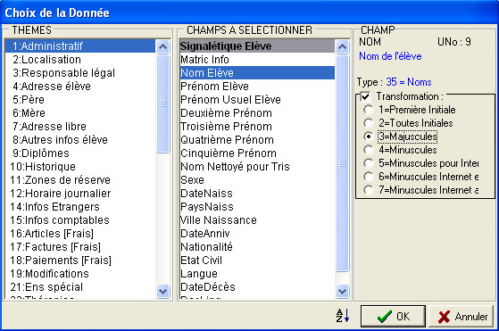499x331 pixels.
Task: Select the Deuxième Prénom field
Action: [257, 113]
